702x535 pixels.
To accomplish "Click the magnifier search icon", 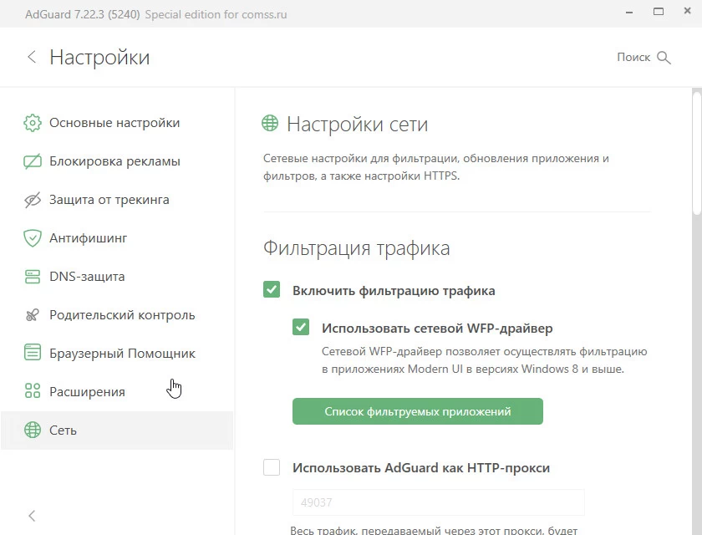I will pyautogui.click(x=664, y=58).
